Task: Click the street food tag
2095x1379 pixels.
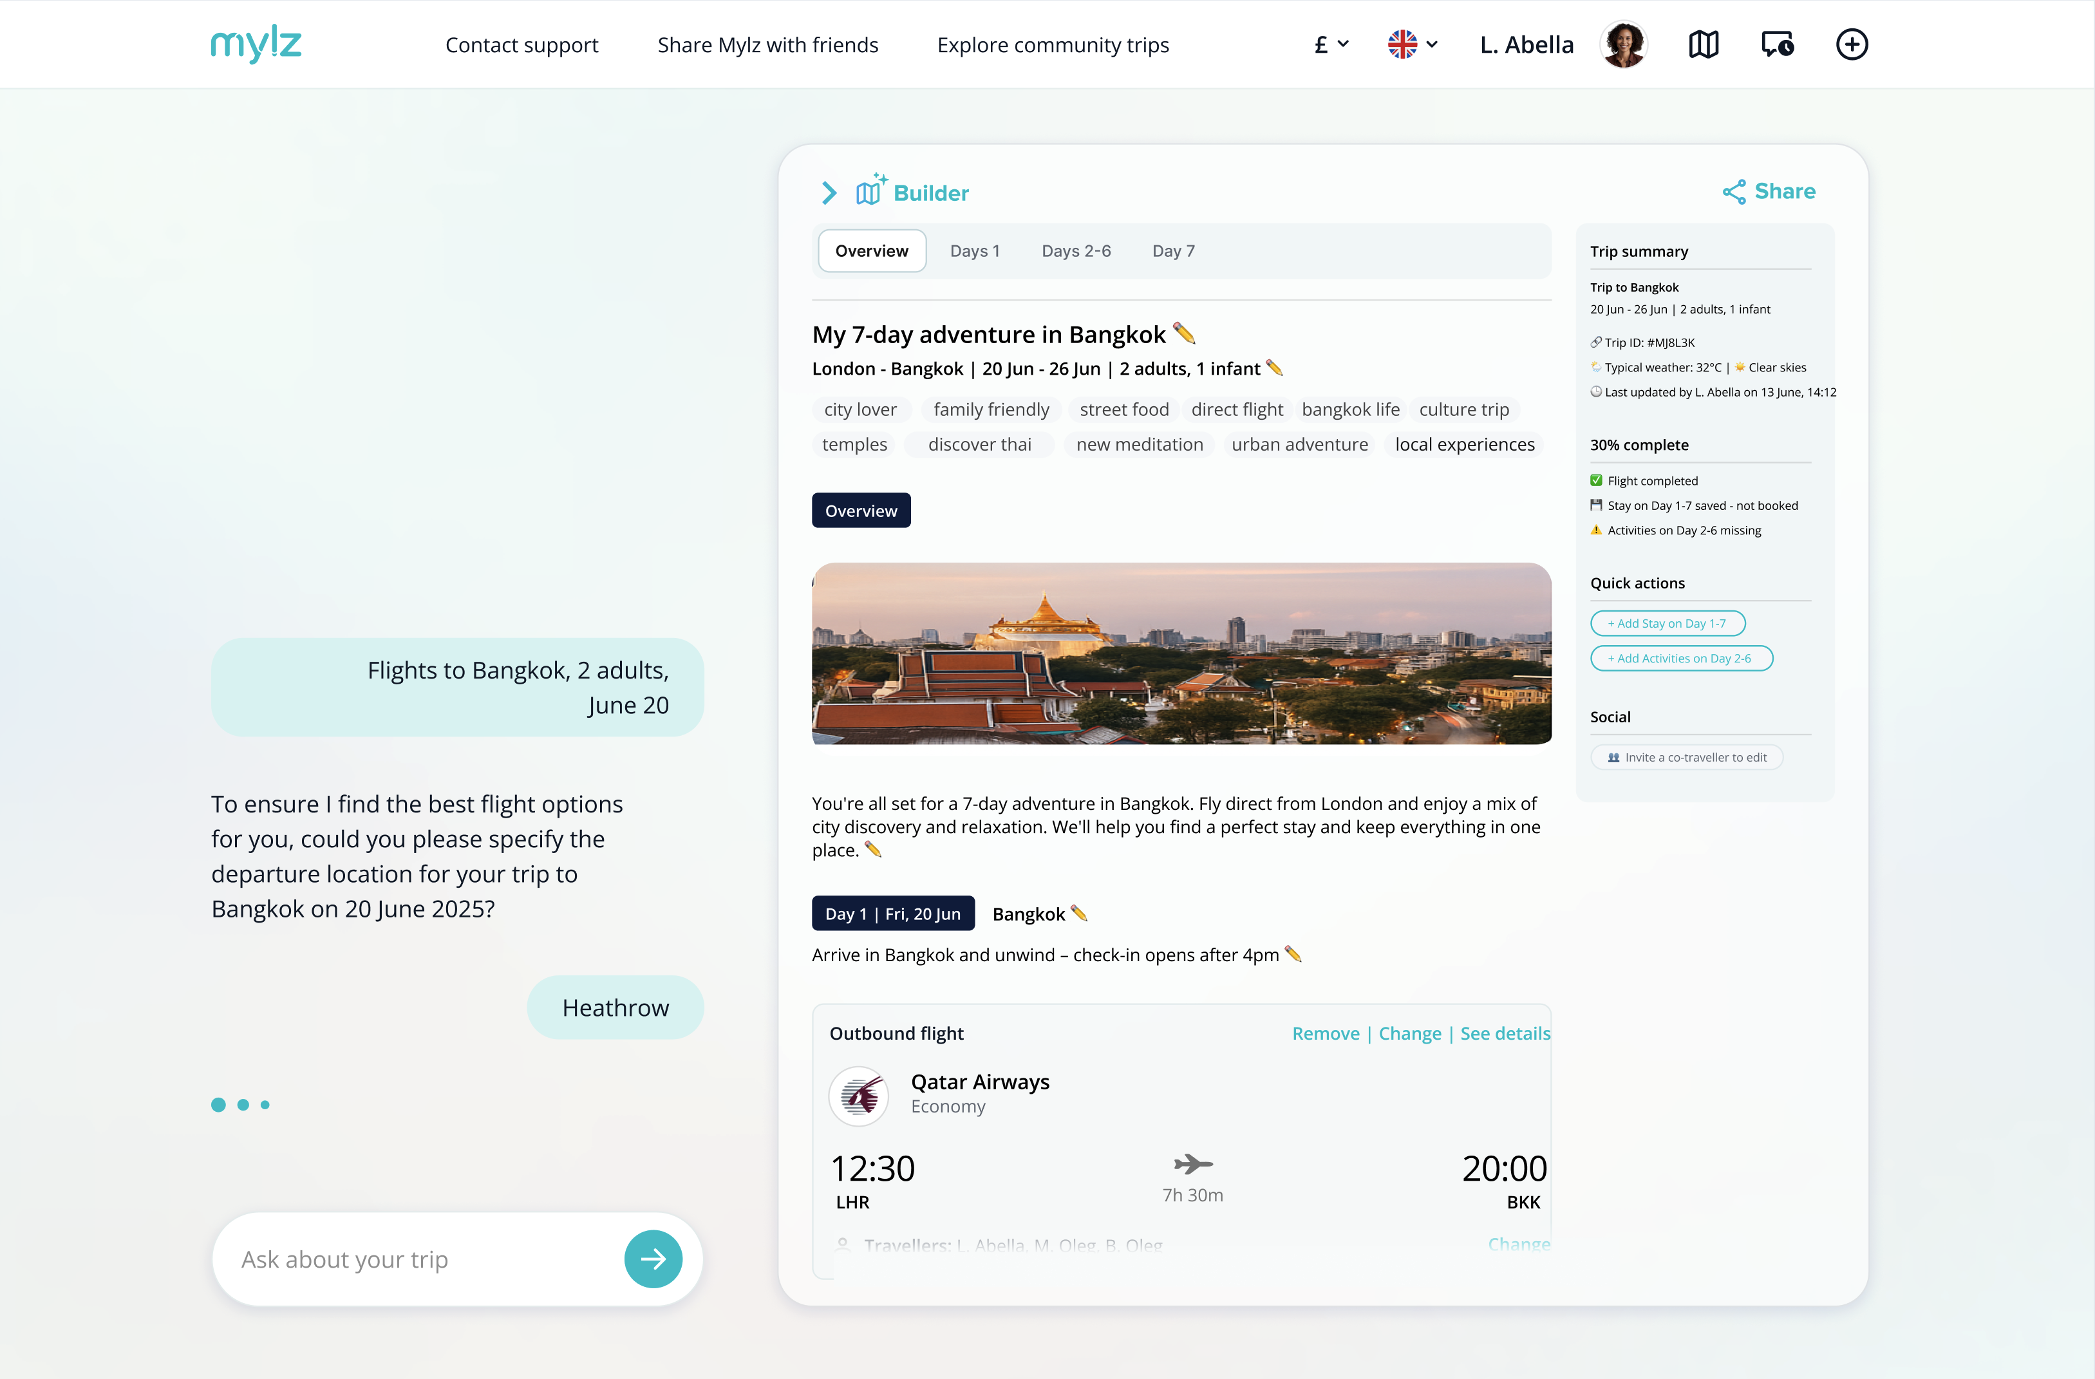Action: point(1124,409)
